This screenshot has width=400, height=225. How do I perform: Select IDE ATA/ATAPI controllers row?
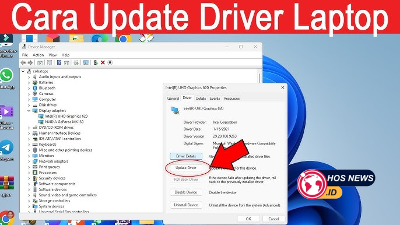(x=60, y=139)
